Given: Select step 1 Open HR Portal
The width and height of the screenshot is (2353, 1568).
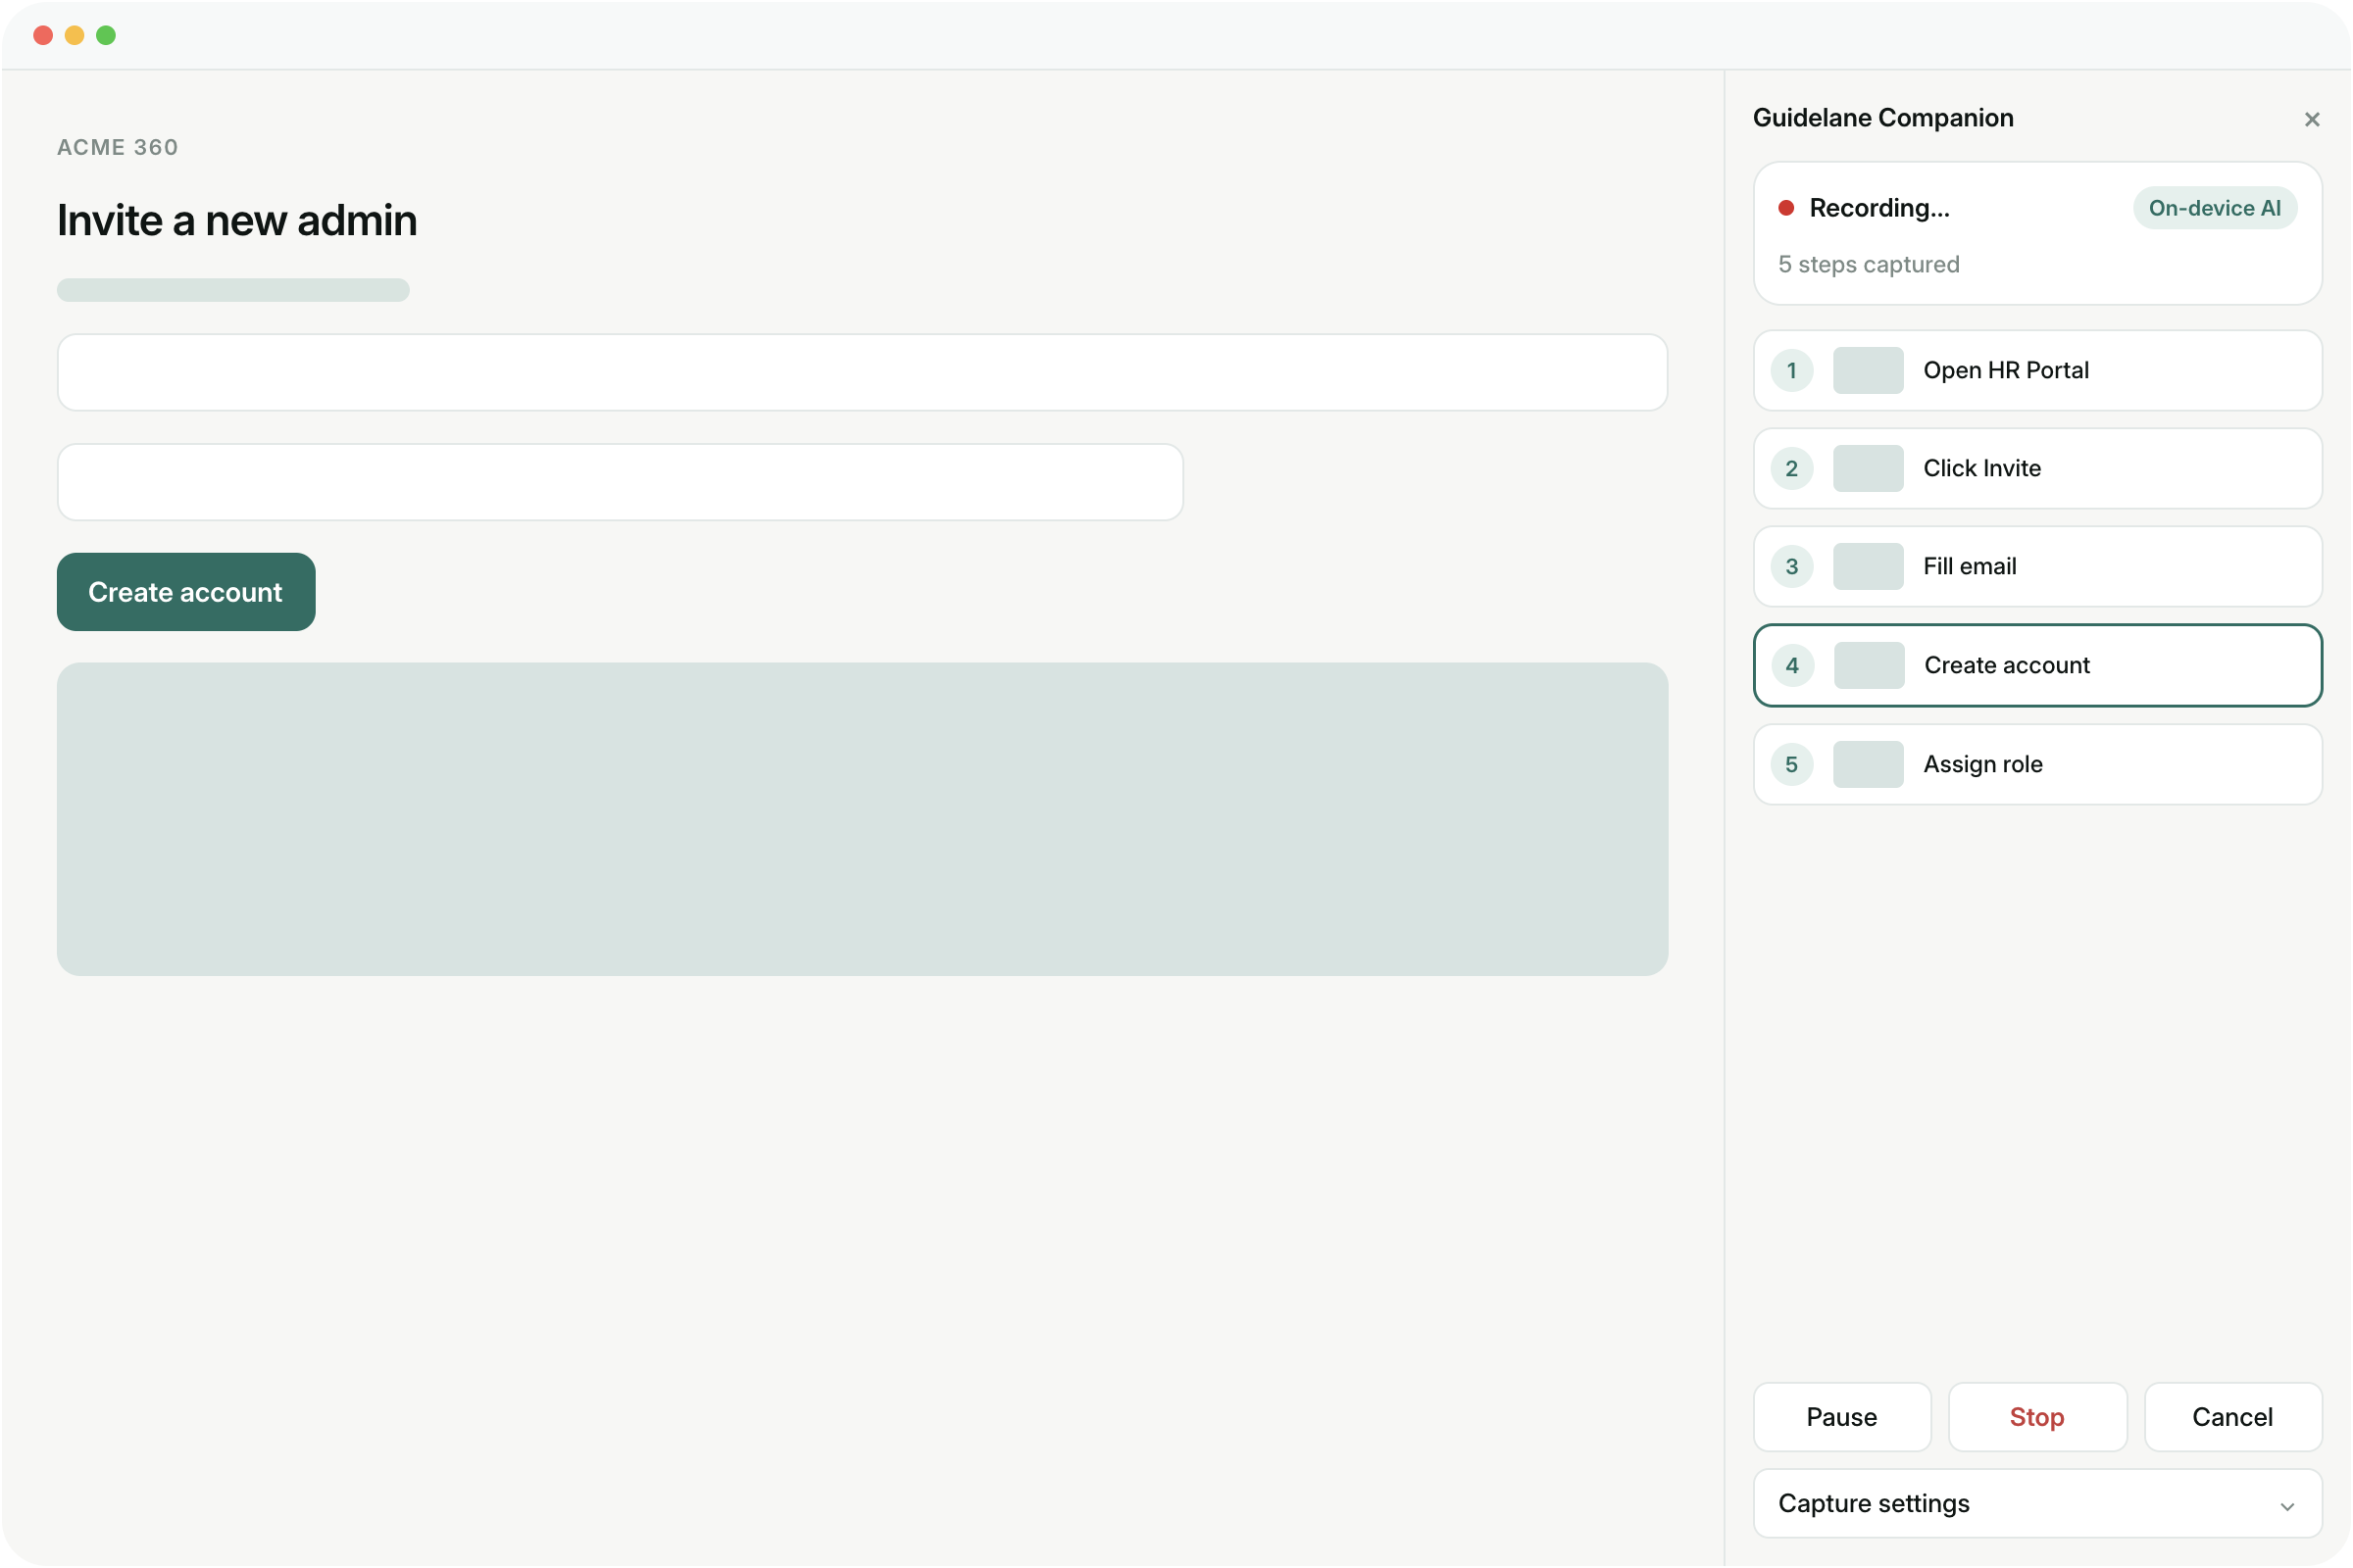Looking at the screenshot, I should pos(2037,370).
